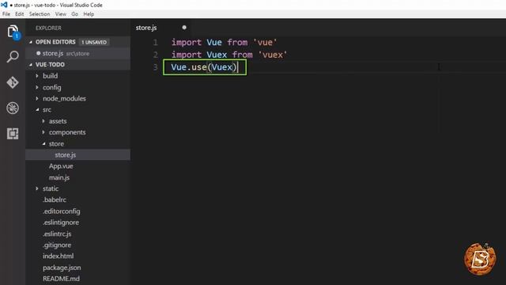506x285 pixels.
Task: Open the Debug view icon
Action: pyautogui.click(x=13, y=108)
